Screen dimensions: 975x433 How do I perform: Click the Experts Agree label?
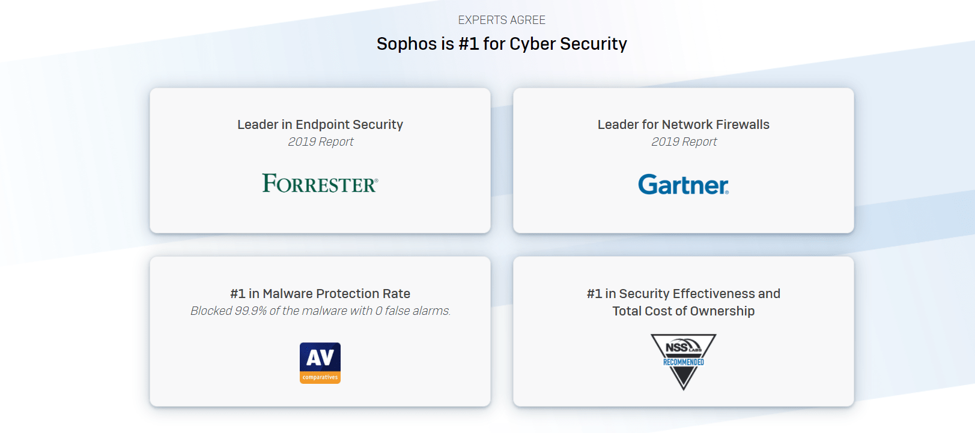pyautogui.click(x=502, y=20)
